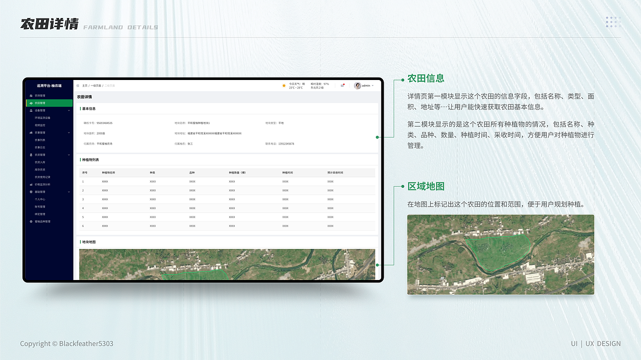
Task: Toggle the sidebar collapse icon beside breadcrumb
Action: point(78,85)
